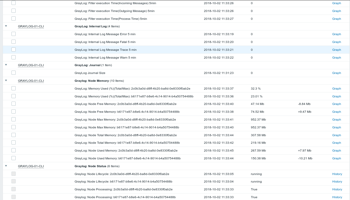350x200 pixels.
Task: Open Graph for Filter execution Time(Process Time)
Action: [x=336, y=19]
